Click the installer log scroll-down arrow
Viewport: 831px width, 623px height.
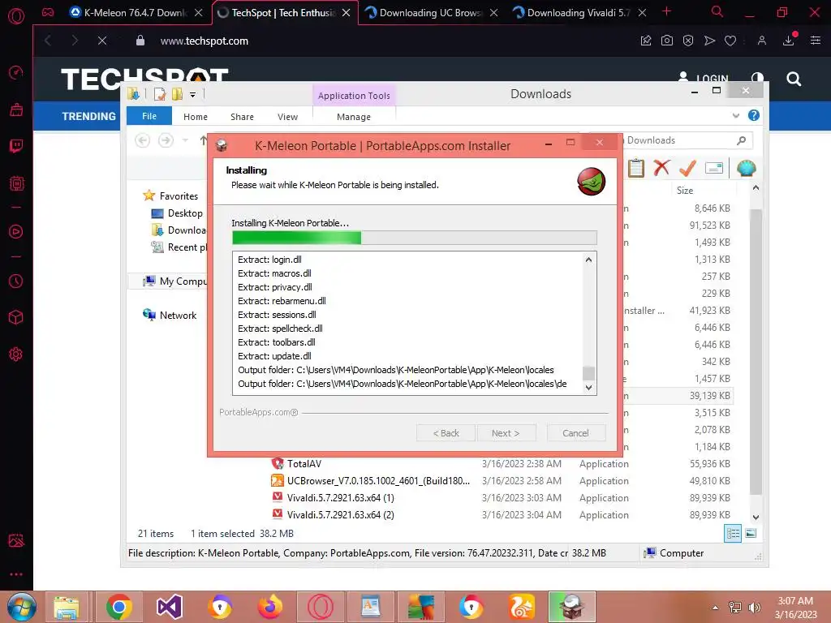588,388
